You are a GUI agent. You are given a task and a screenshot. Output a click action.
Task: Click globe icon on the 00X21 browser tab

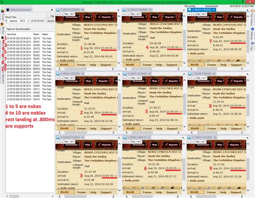tap(58, 74)
